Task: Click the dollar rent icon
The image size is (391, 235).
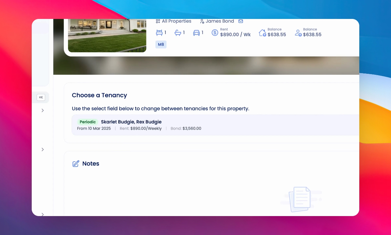Action: [x=215, y=33]
